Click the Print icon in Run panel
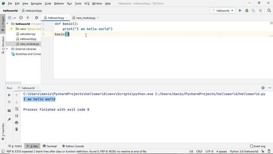 tap(17, 122)
